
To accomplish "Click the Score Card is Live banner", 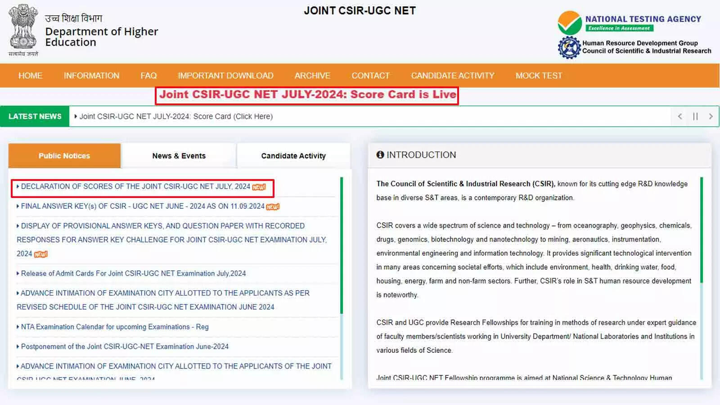I will click(x=306, y=95).
